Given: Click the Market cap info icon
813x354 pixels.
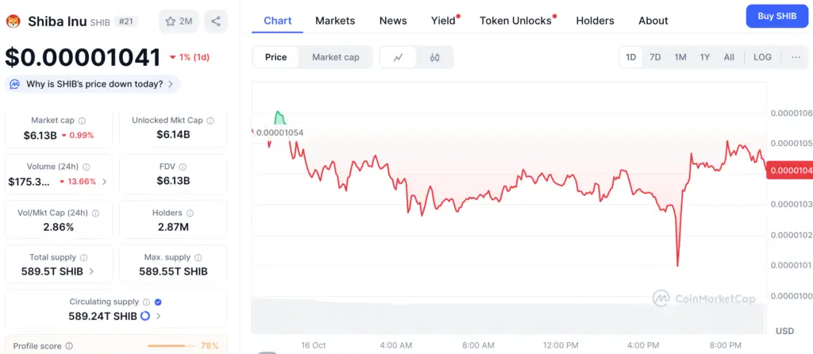Looking at the screenshot, I should (x=83, y=121).
